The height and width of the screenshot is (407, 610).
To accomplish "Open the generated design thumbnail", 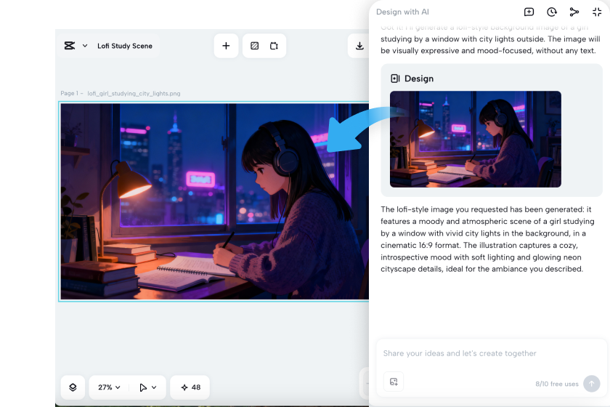I will pyautogui.click(x=476, y=139).
